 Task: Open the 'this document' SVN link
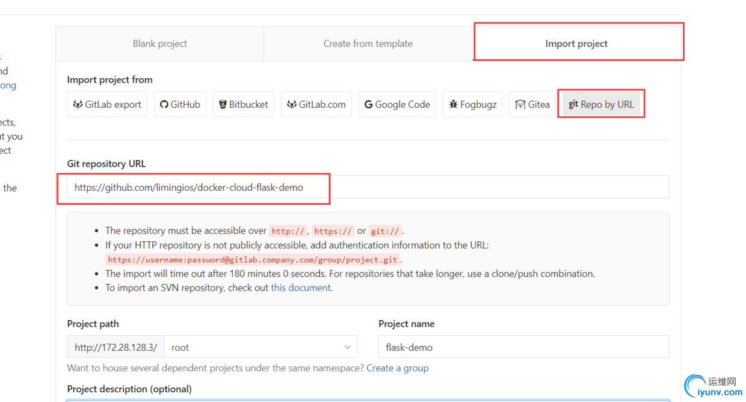(x=301, y=288)
